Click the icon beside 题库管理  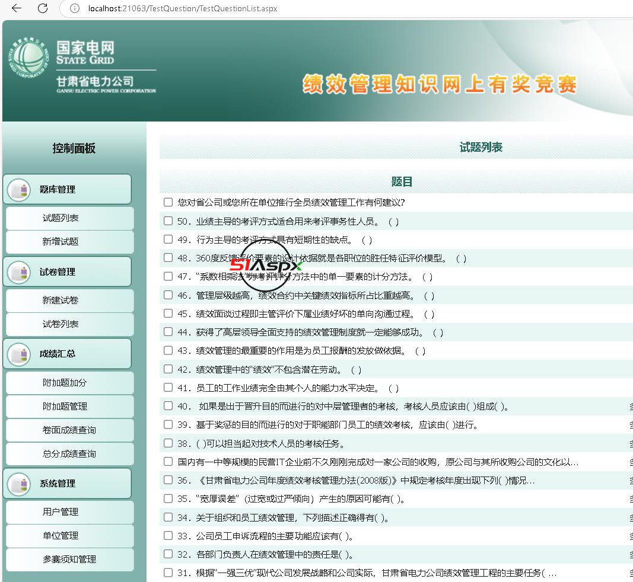19,190
